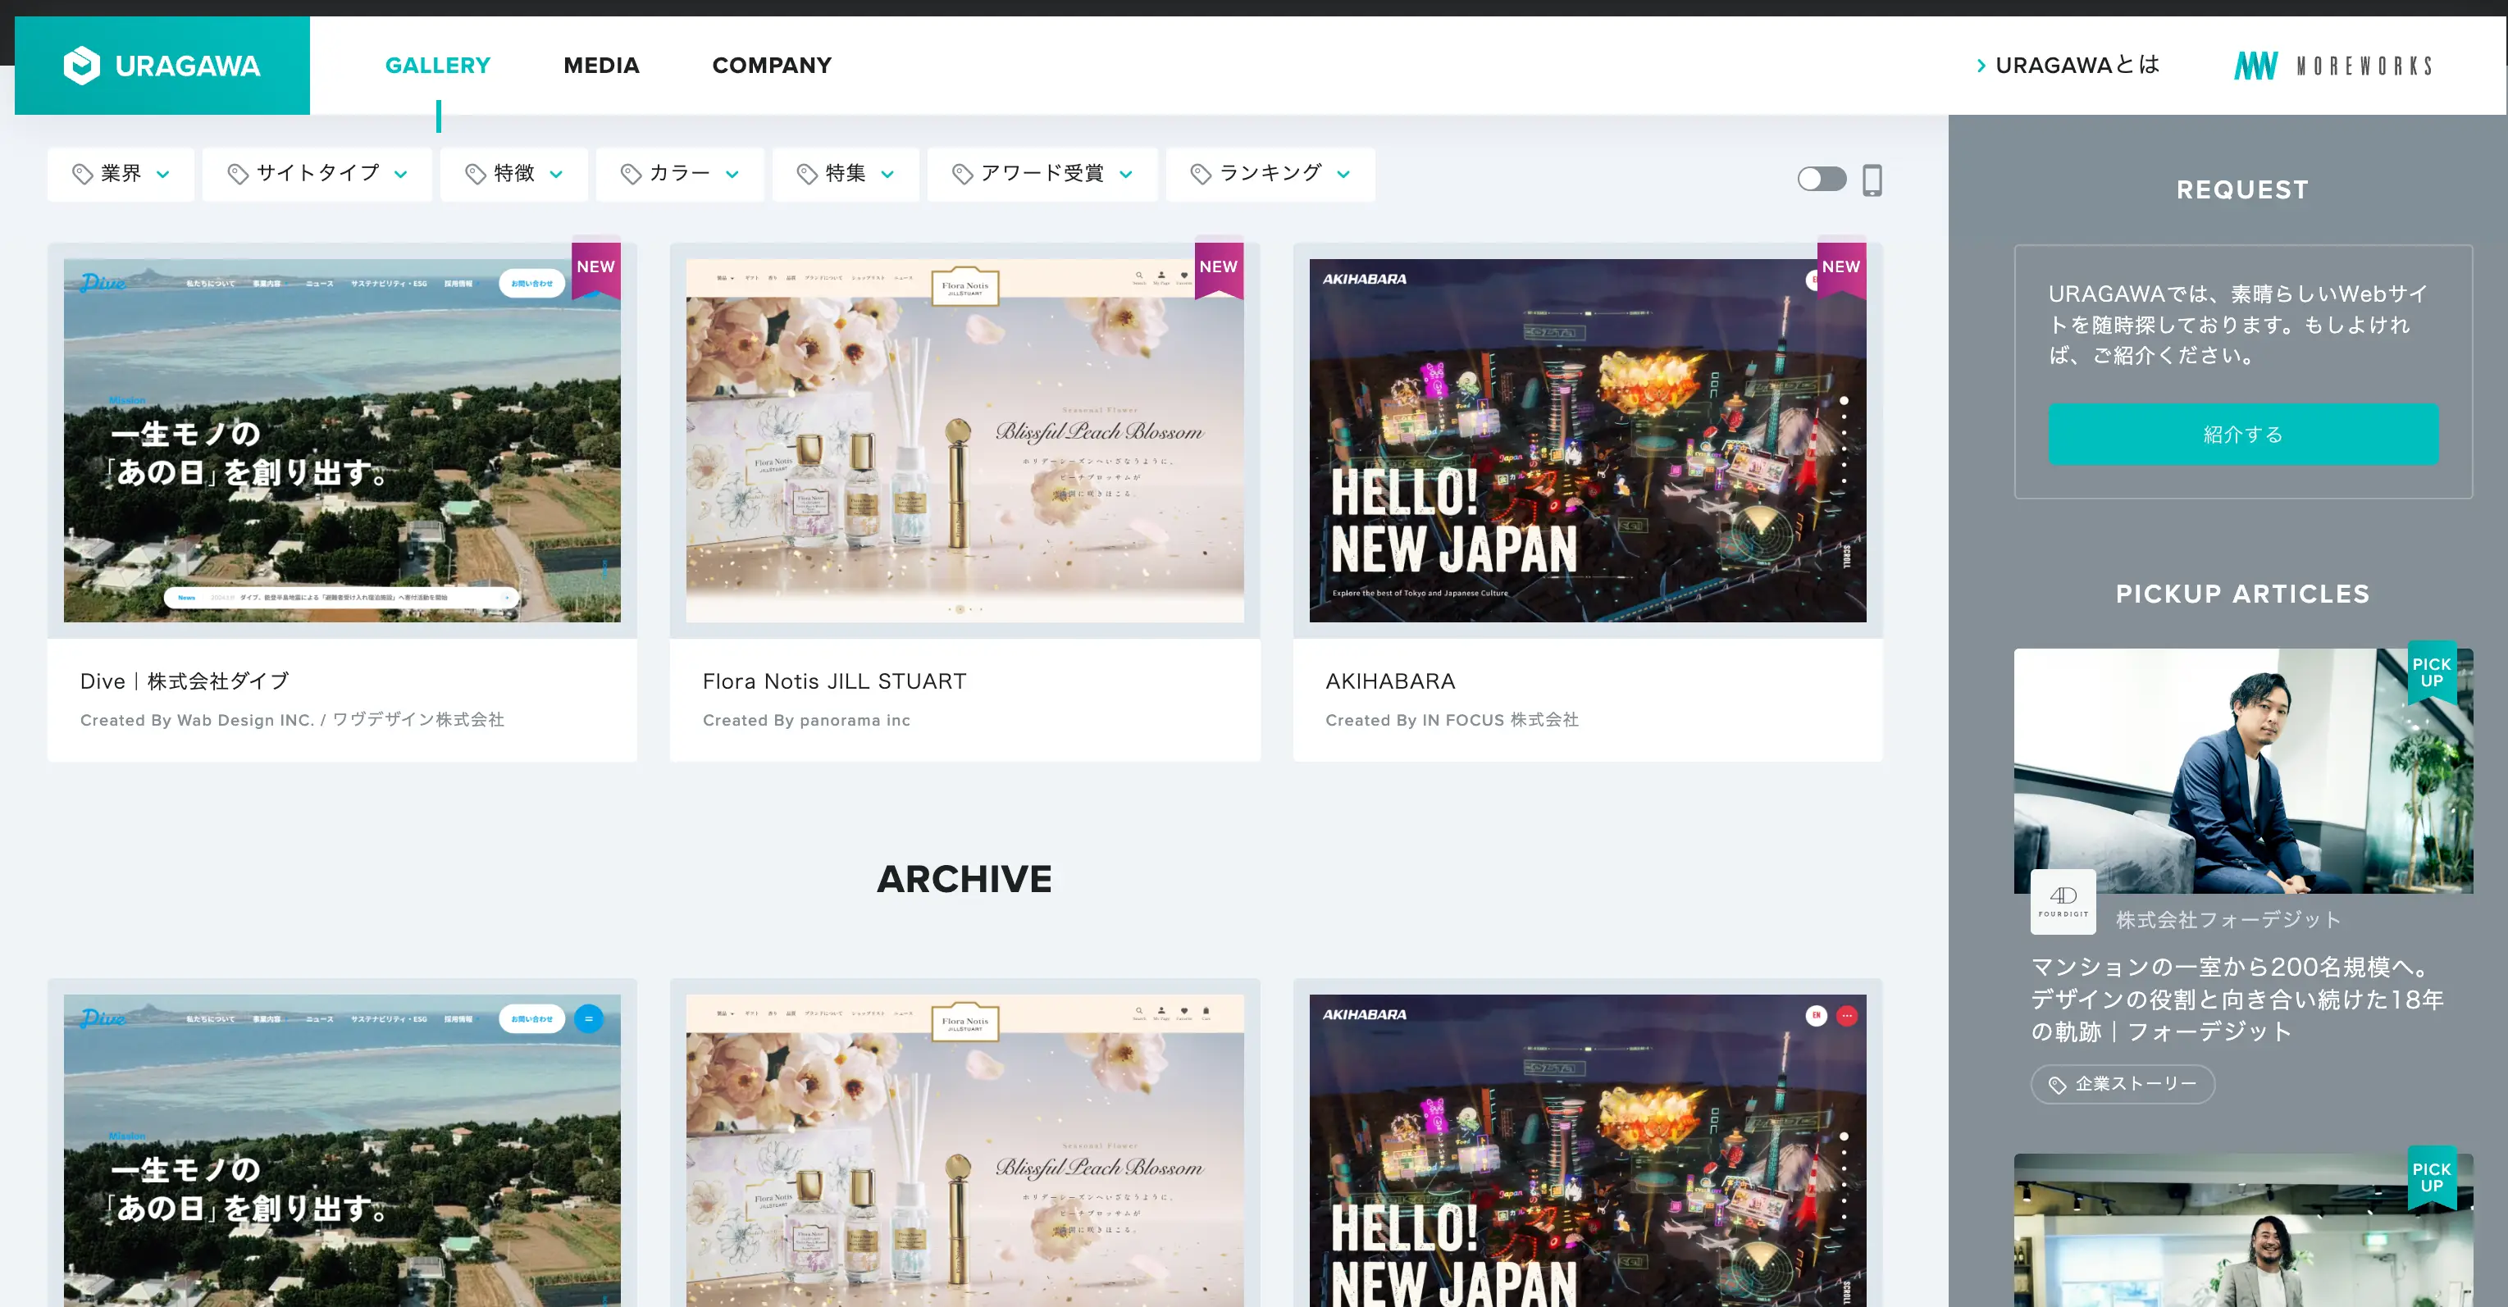Click Created By IN FOCUS 株式会社 credit
This screenshot has width=2508, height=1307.
pyautogui.click(x=1452, y=720)
